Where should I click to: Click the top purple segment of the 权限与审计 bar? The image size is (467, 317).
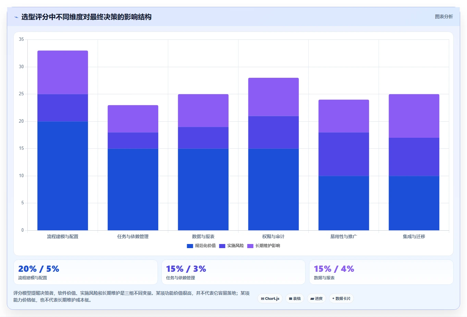click(273, 97)
